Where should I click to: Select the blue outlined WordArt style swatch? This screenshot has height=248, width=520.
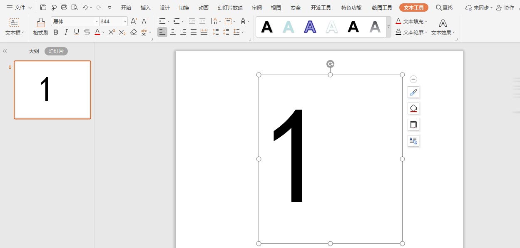click(310, 27)
